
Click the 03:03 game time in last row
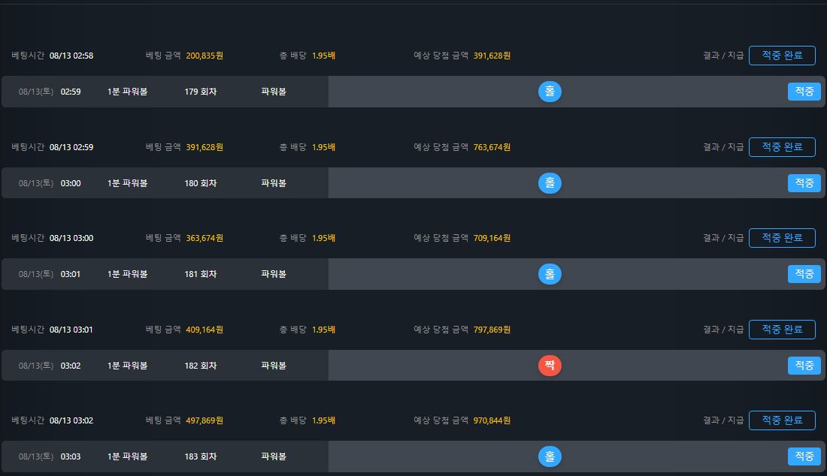coord(71,456)
